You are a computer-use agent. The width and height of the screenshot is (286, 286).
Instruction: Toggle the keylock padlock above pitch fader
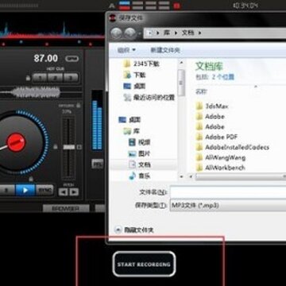78,106
